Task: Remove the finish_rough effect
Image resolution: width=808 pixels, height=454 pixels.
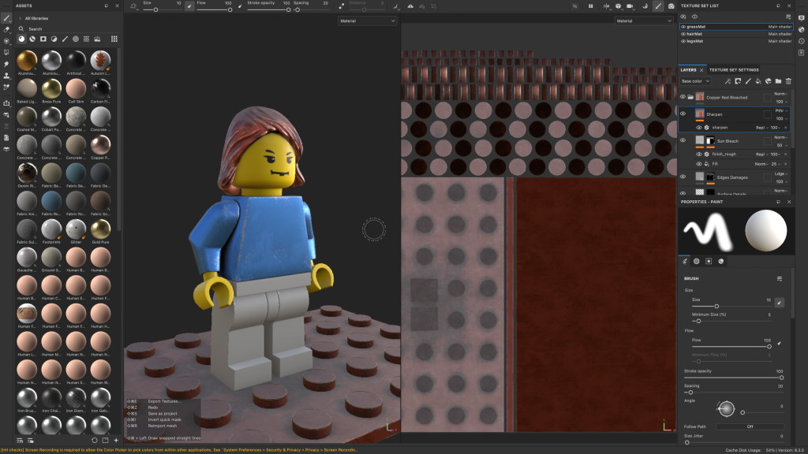Action: click(786, 154)
